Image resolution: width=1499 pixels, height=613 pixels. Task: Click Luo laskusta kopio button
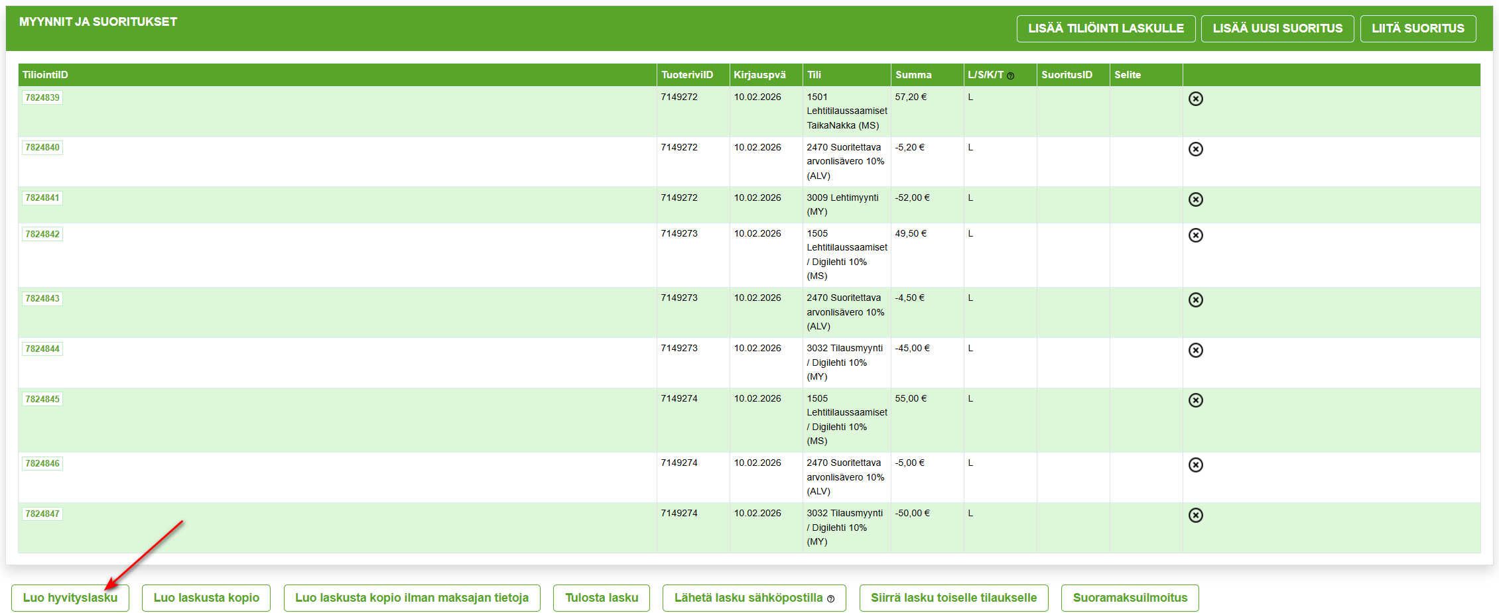pos(206,598)
